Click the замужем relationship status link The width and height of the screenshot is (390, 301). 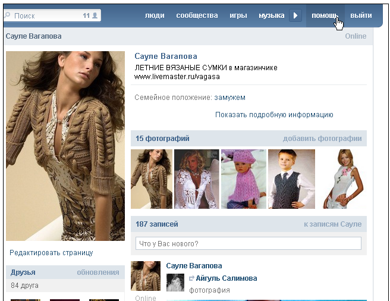(230, 98)
